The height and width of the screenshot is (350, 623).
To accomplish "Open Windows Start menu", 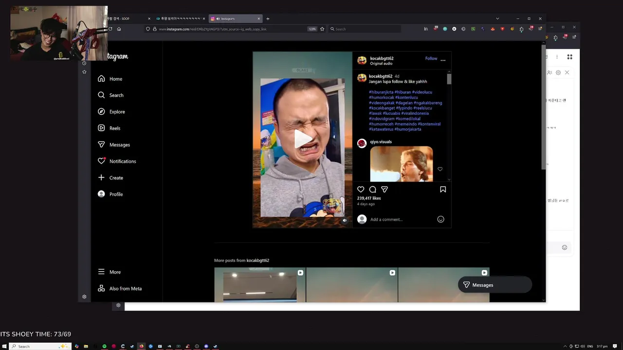I will click(x=4, y=346).
